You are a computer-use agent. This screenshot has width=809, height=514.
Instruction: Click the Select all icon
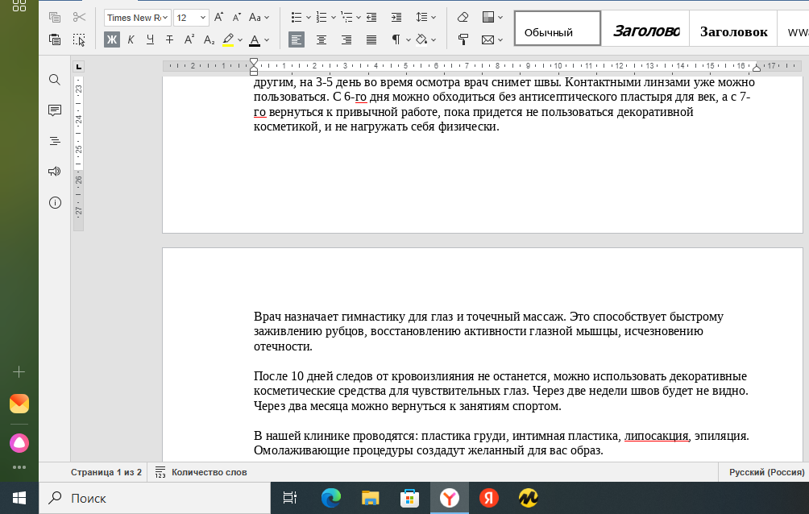(x=79, y=39)
